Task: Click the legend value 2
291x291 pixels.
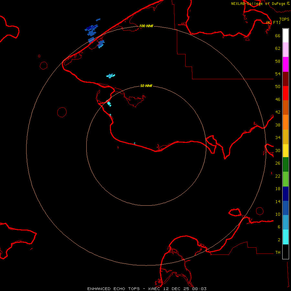Action: 279,240
